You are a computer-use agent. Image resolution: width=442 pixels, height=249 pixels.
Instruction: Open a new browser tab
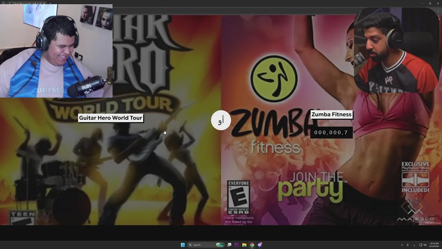pyautogui.click(x=50, y=3)
